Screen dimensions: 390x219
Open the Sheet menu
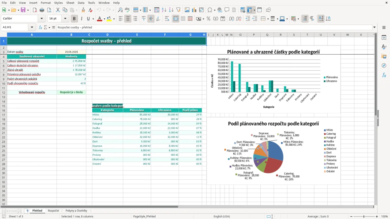70,3
